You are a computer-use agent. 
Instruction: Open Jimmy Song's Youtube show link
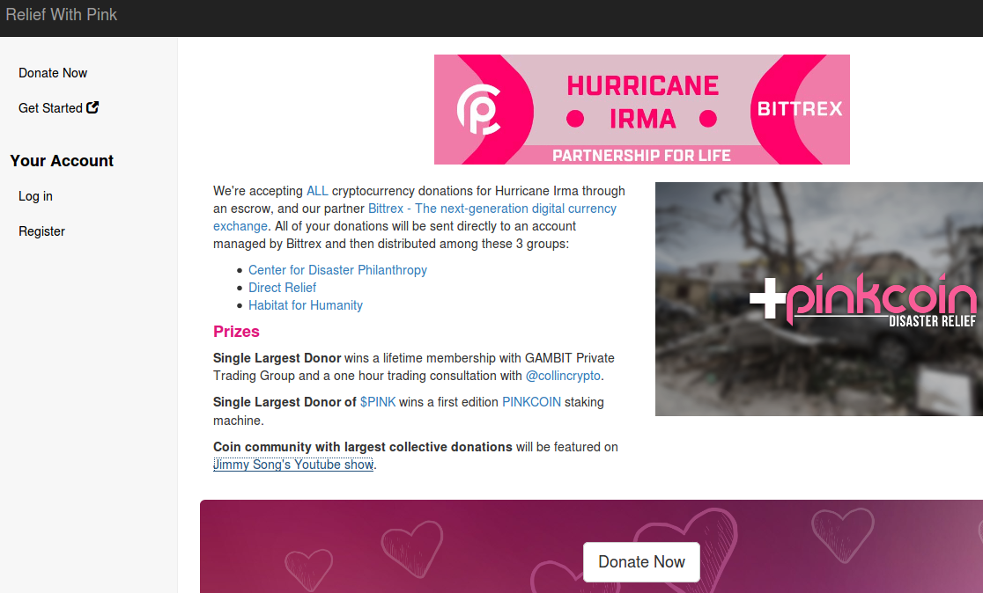pyautogui.click(x=293, y=464)
